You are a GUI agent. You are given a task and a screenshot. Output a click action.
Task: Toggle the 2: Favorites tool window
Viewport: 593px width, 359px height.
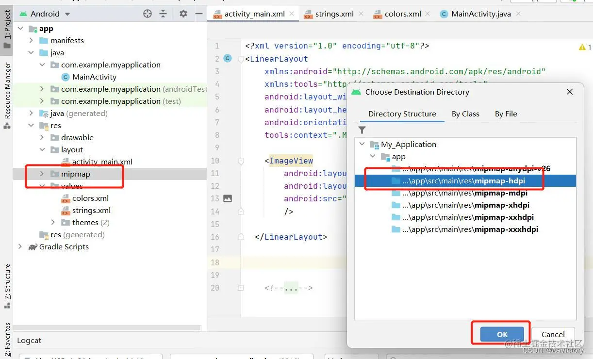[7, 341]
